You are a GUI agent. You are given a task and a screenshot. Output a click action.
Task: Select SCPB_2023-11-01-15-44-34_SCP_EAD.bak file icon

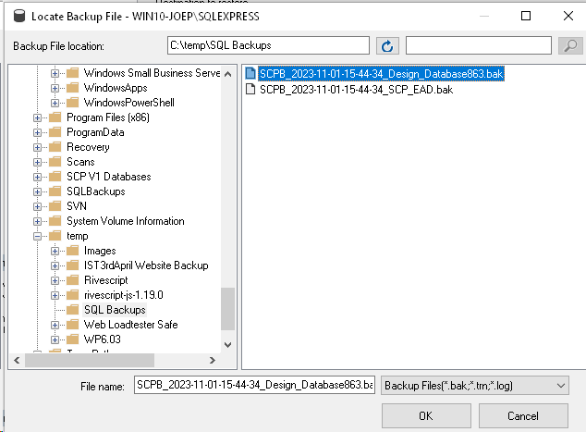(x=250, y=90)
